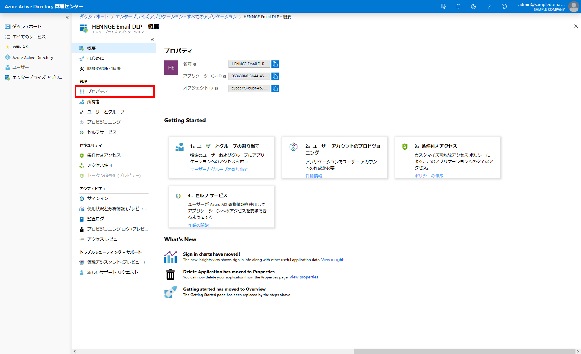Screen dimensions: 581x354
Task: Click the アプリケーション ID field
Action: [249, 76]
